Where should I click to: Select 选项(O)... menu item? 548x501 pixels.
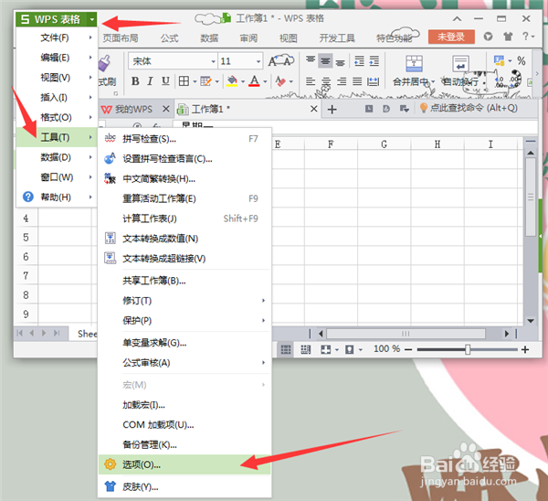(x=184, y=464)
